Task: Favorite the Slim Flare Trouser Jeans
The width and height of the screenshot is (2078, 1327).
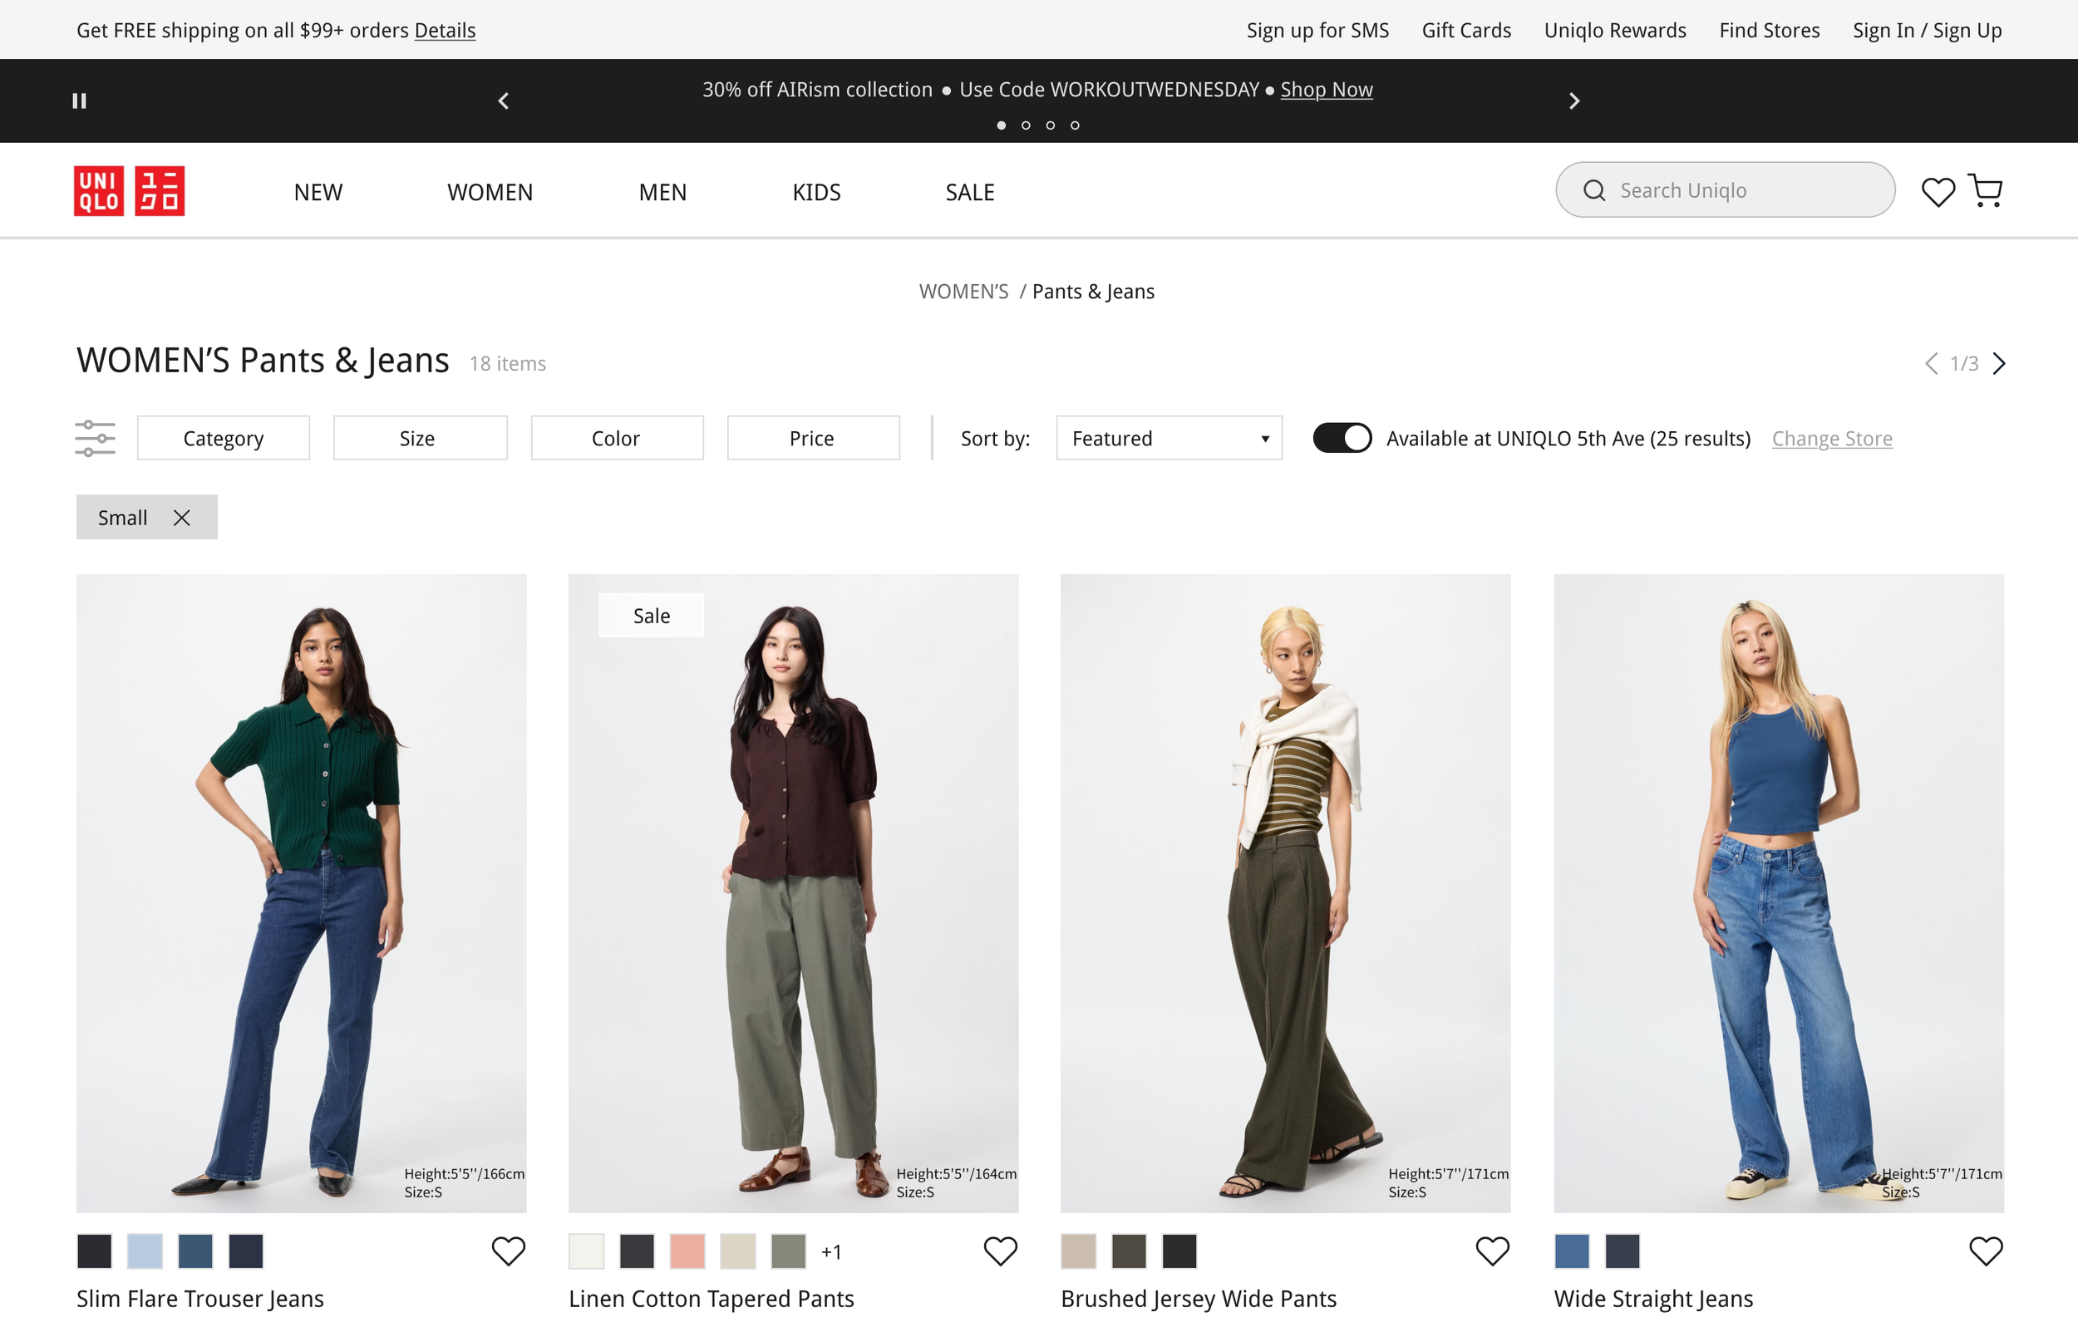Action: pos(509,1251)
